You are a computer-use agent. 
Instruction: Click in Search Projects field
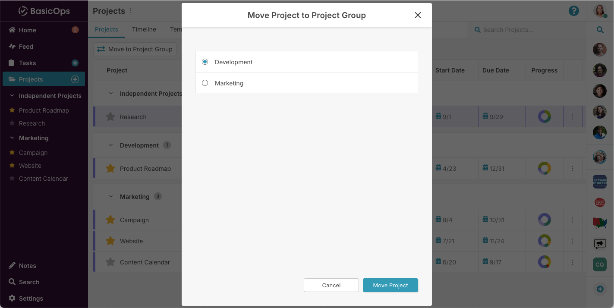coord(526,30)
